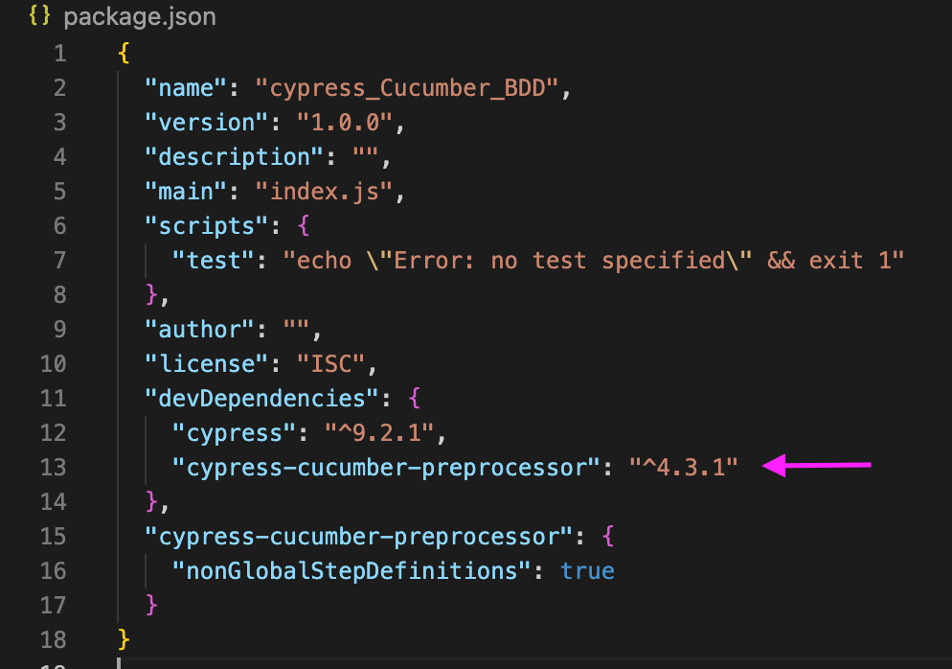The height and width of the screenshot is (669, 952).
Task: Select the package.json tab title
Action: coord(141,15)
